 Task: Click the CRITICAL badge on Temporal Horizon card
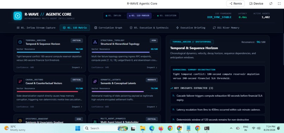[x=77, y=41]
